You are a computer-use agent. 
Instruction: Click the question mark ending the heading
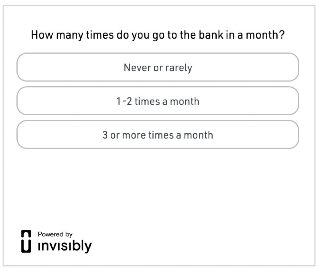coord(282,34)
